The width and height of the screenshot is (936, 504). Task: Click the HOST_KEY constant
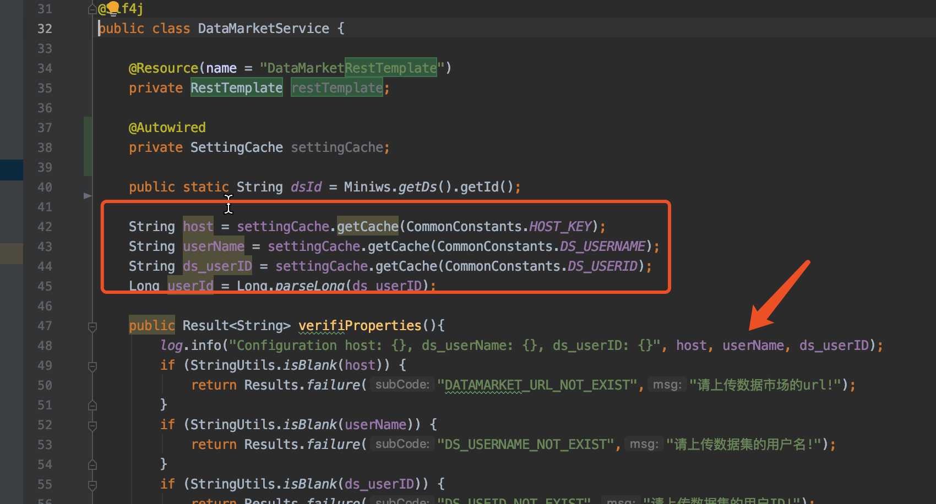560,227
